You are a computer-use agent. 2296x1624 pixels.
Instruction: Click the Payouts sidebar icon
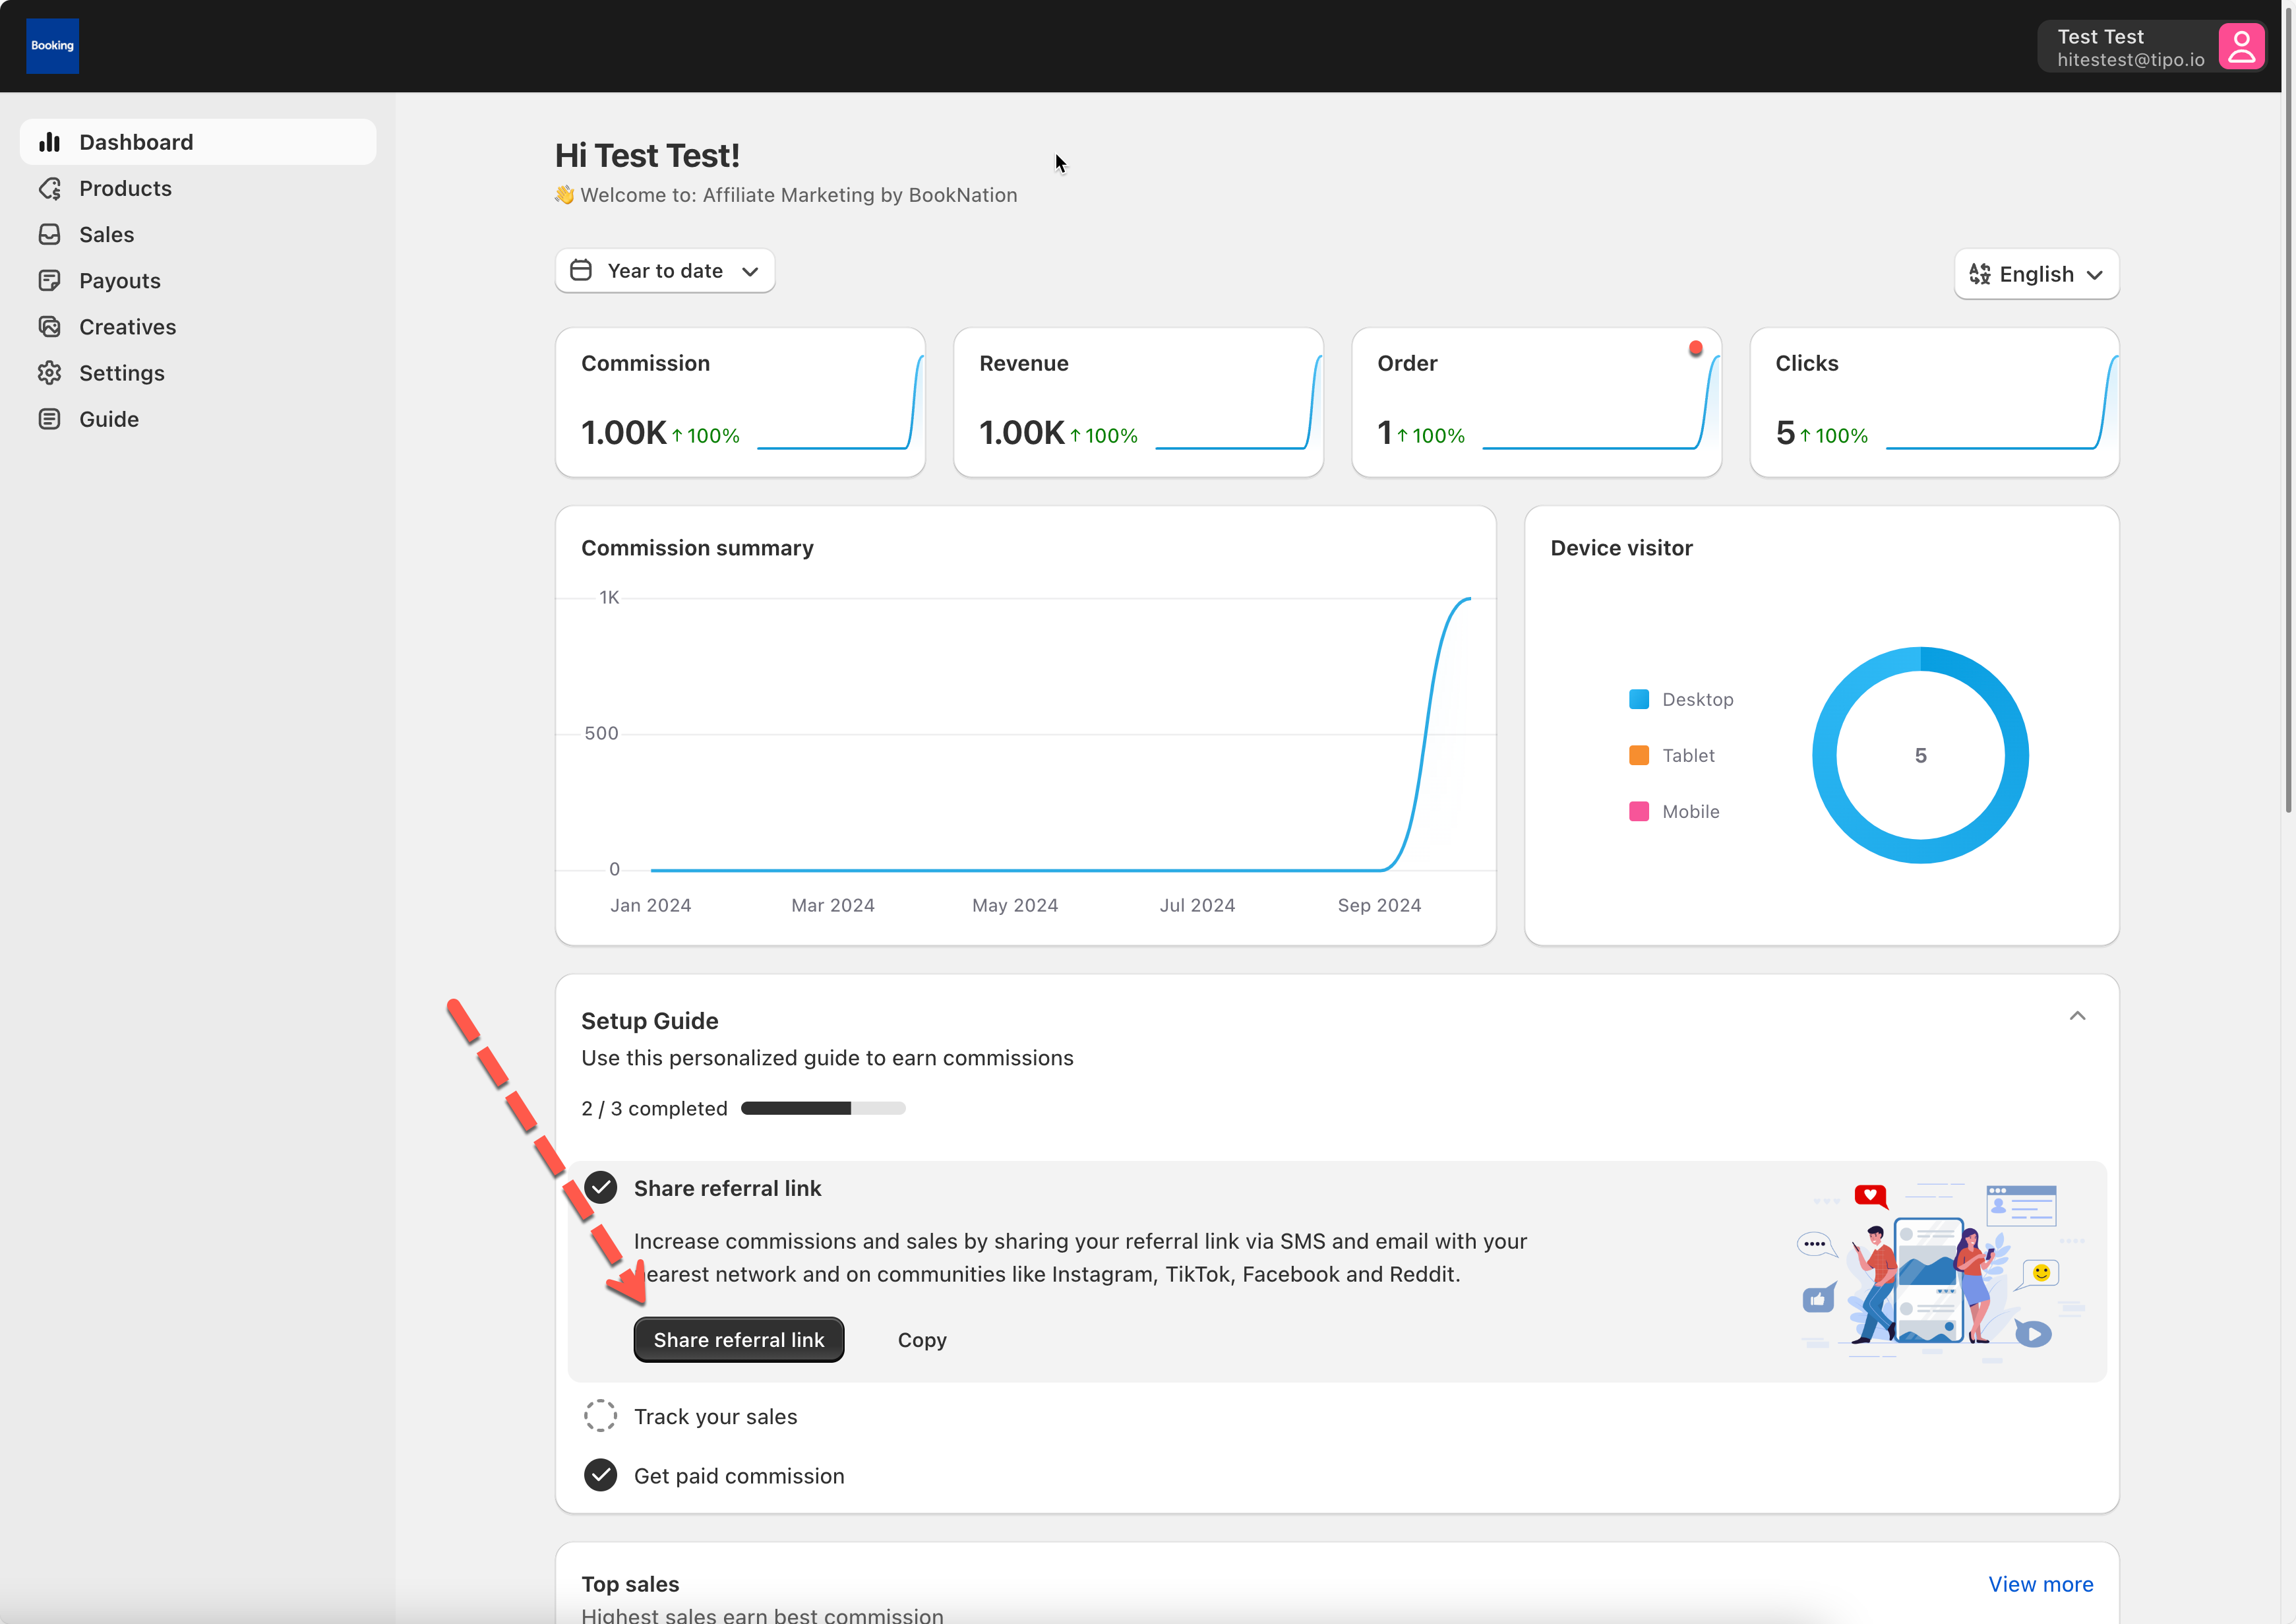tap(49, 280)
